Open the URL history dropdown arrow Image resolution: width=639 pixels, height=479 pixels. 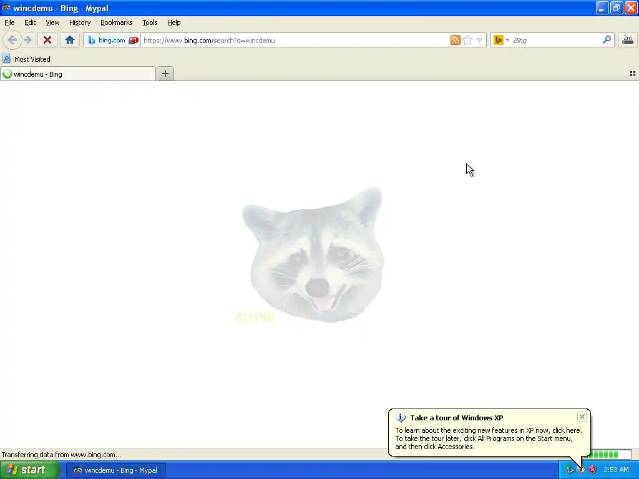point(480,41)
